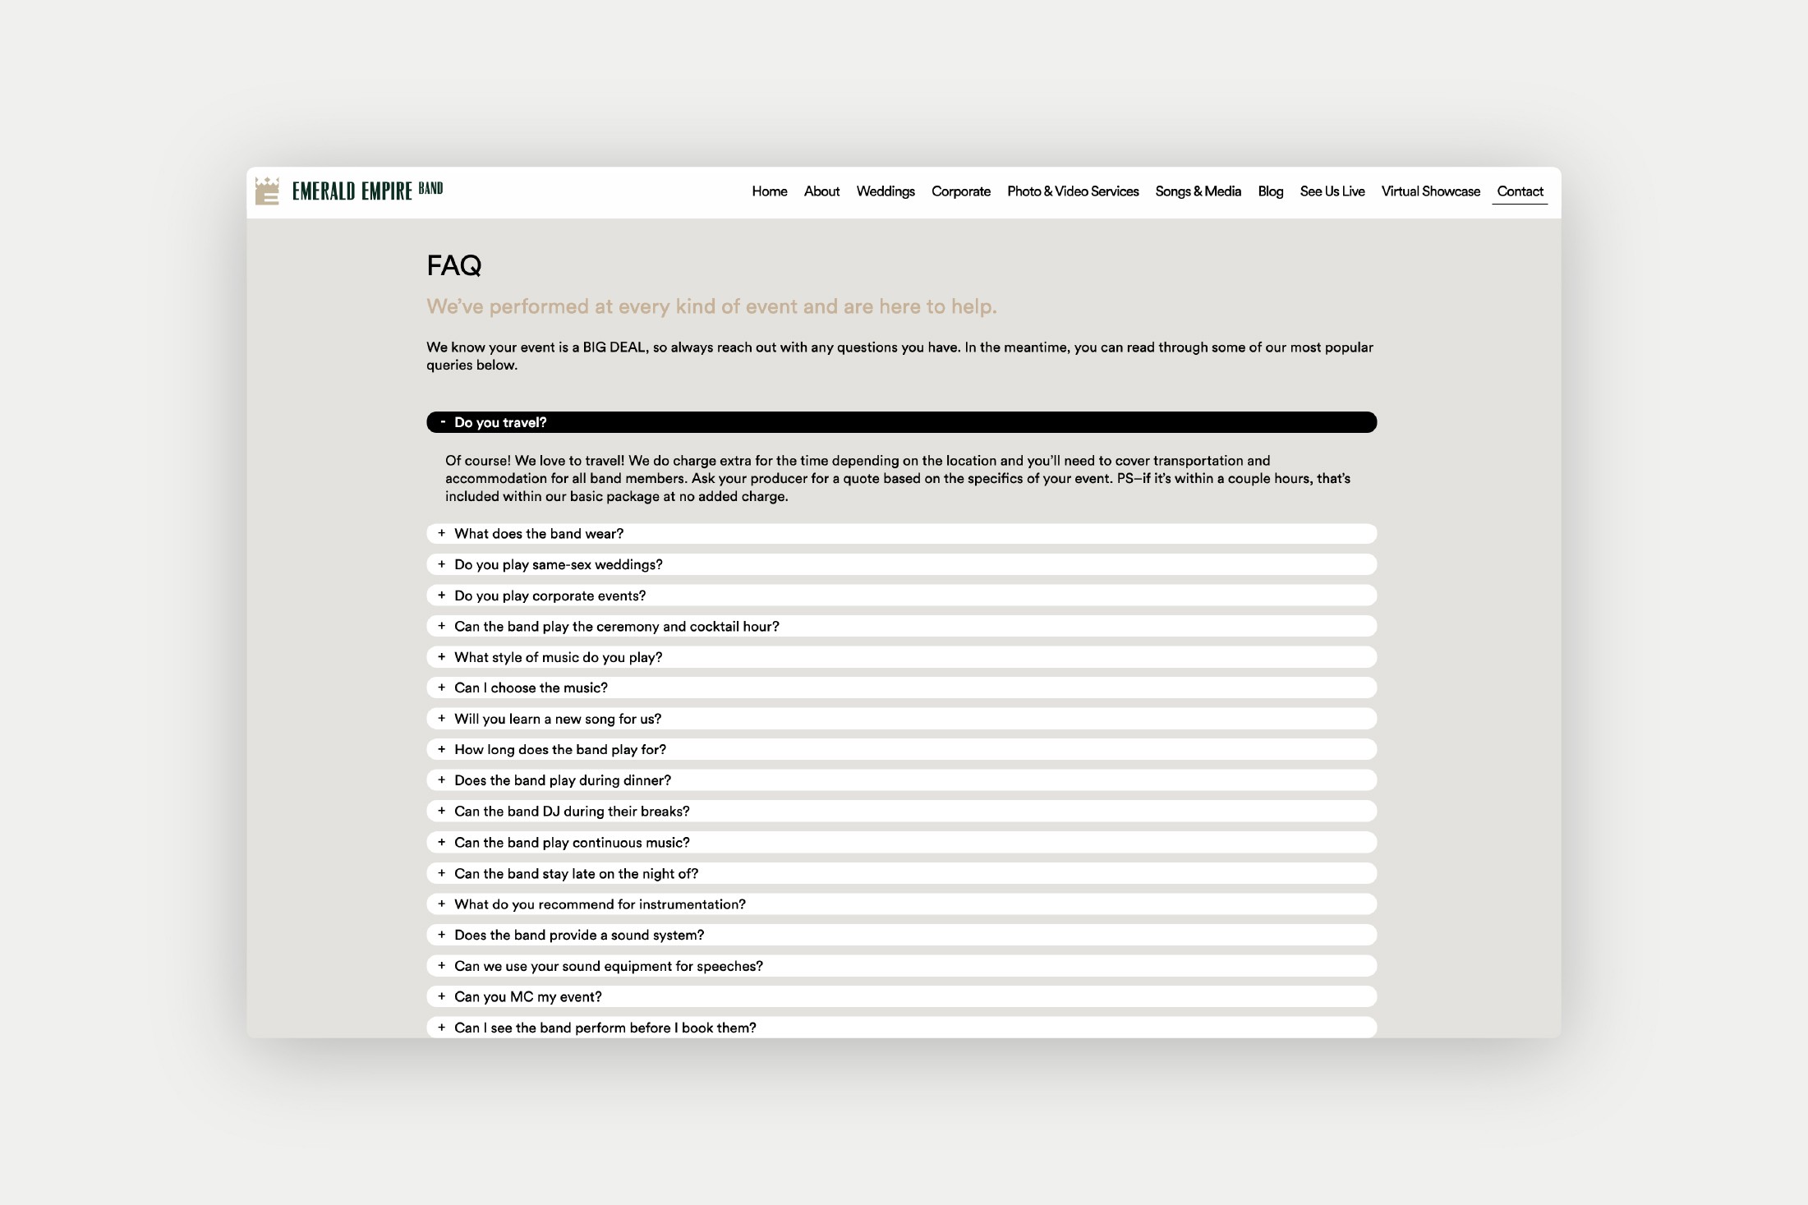This screenshot has width=1808, height=1205.
Task: Click plus icon beside 'Can the band DJ during their breaks?'
Action: [441, 811]
